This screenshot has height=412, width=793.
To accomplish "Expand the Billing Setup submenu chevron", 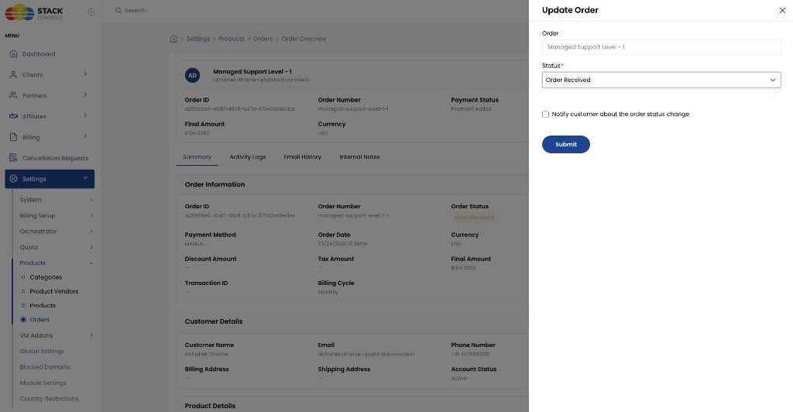I will coord(91,215).
